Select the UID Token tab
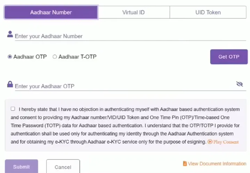Viewport: 250px width, 173px height. [x=208, y=12]
